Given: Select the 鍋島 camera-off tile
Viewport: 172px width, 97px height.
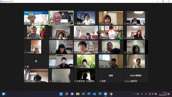Looking at the screenshot, I should (111, 76).
